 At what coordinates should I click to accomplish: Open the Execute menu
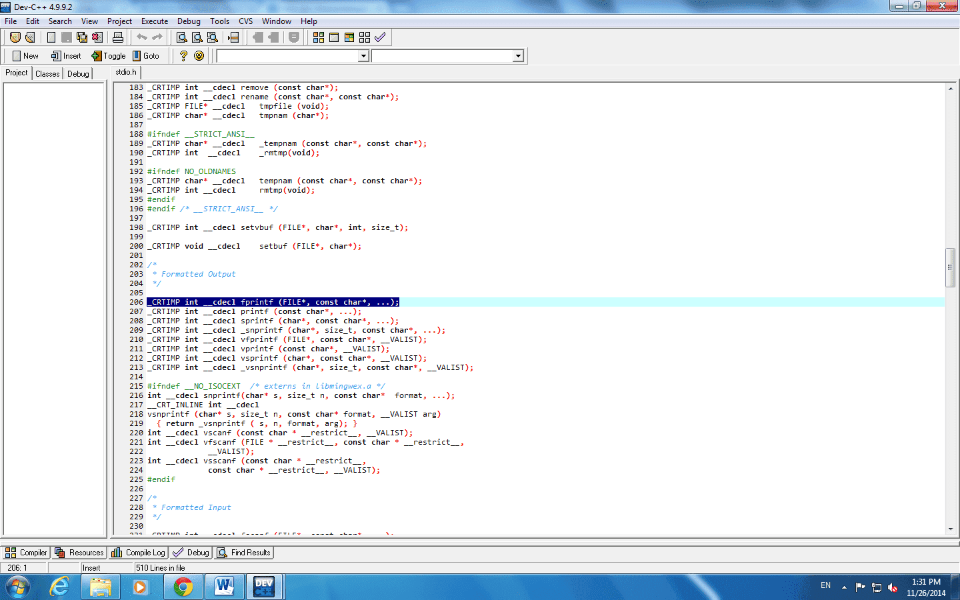(154, 21)
